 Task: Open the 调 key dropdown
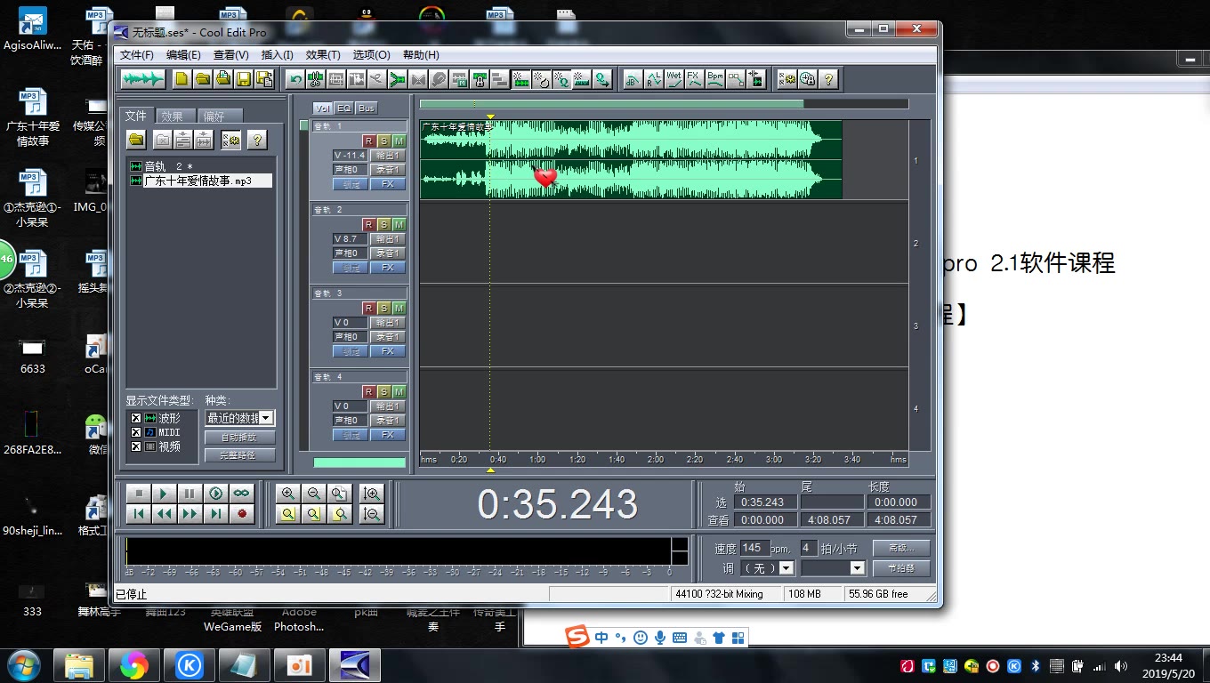pyautogui.click(x=786, y=567)
